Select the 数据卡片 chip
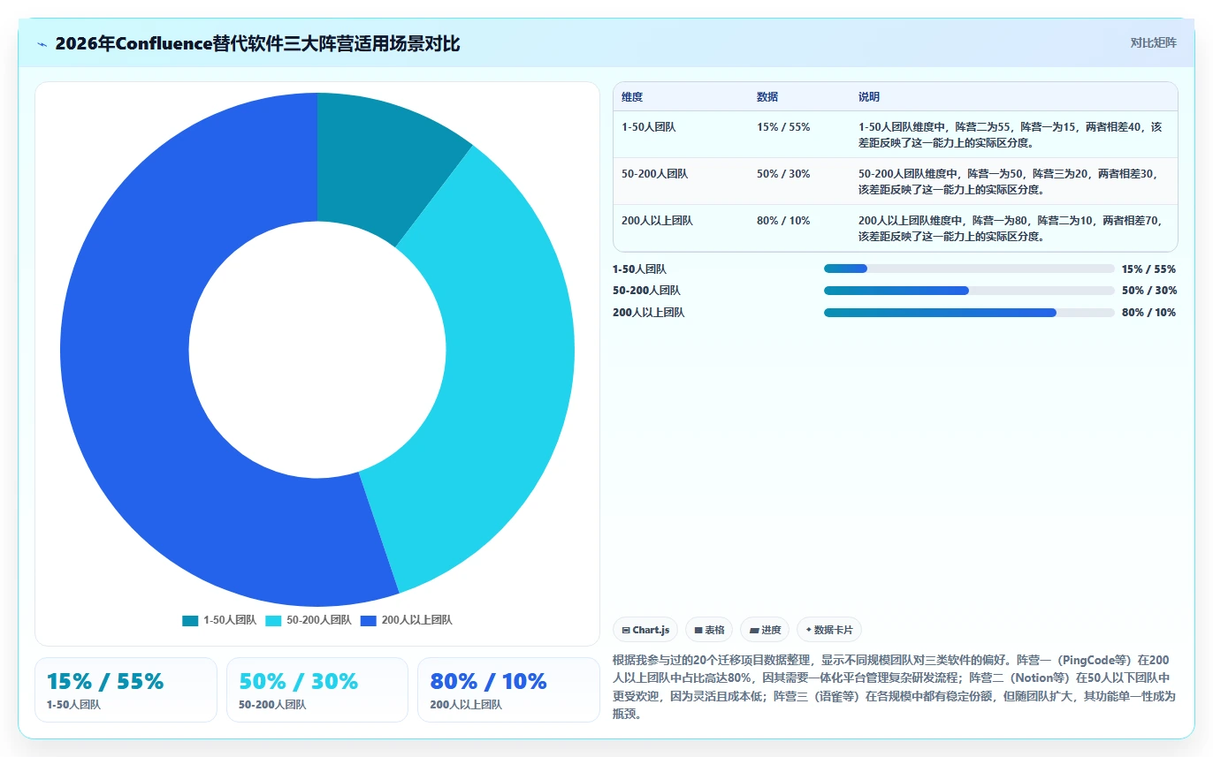1213x757 pixels. tap(829, 630)
